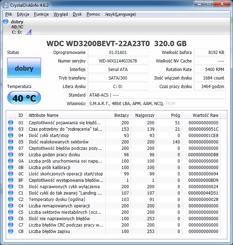This screenshot has height=245, width=233.
Task: Click the Wartość Raw column header
Action: pyautogui.click(x=201, y=115)
